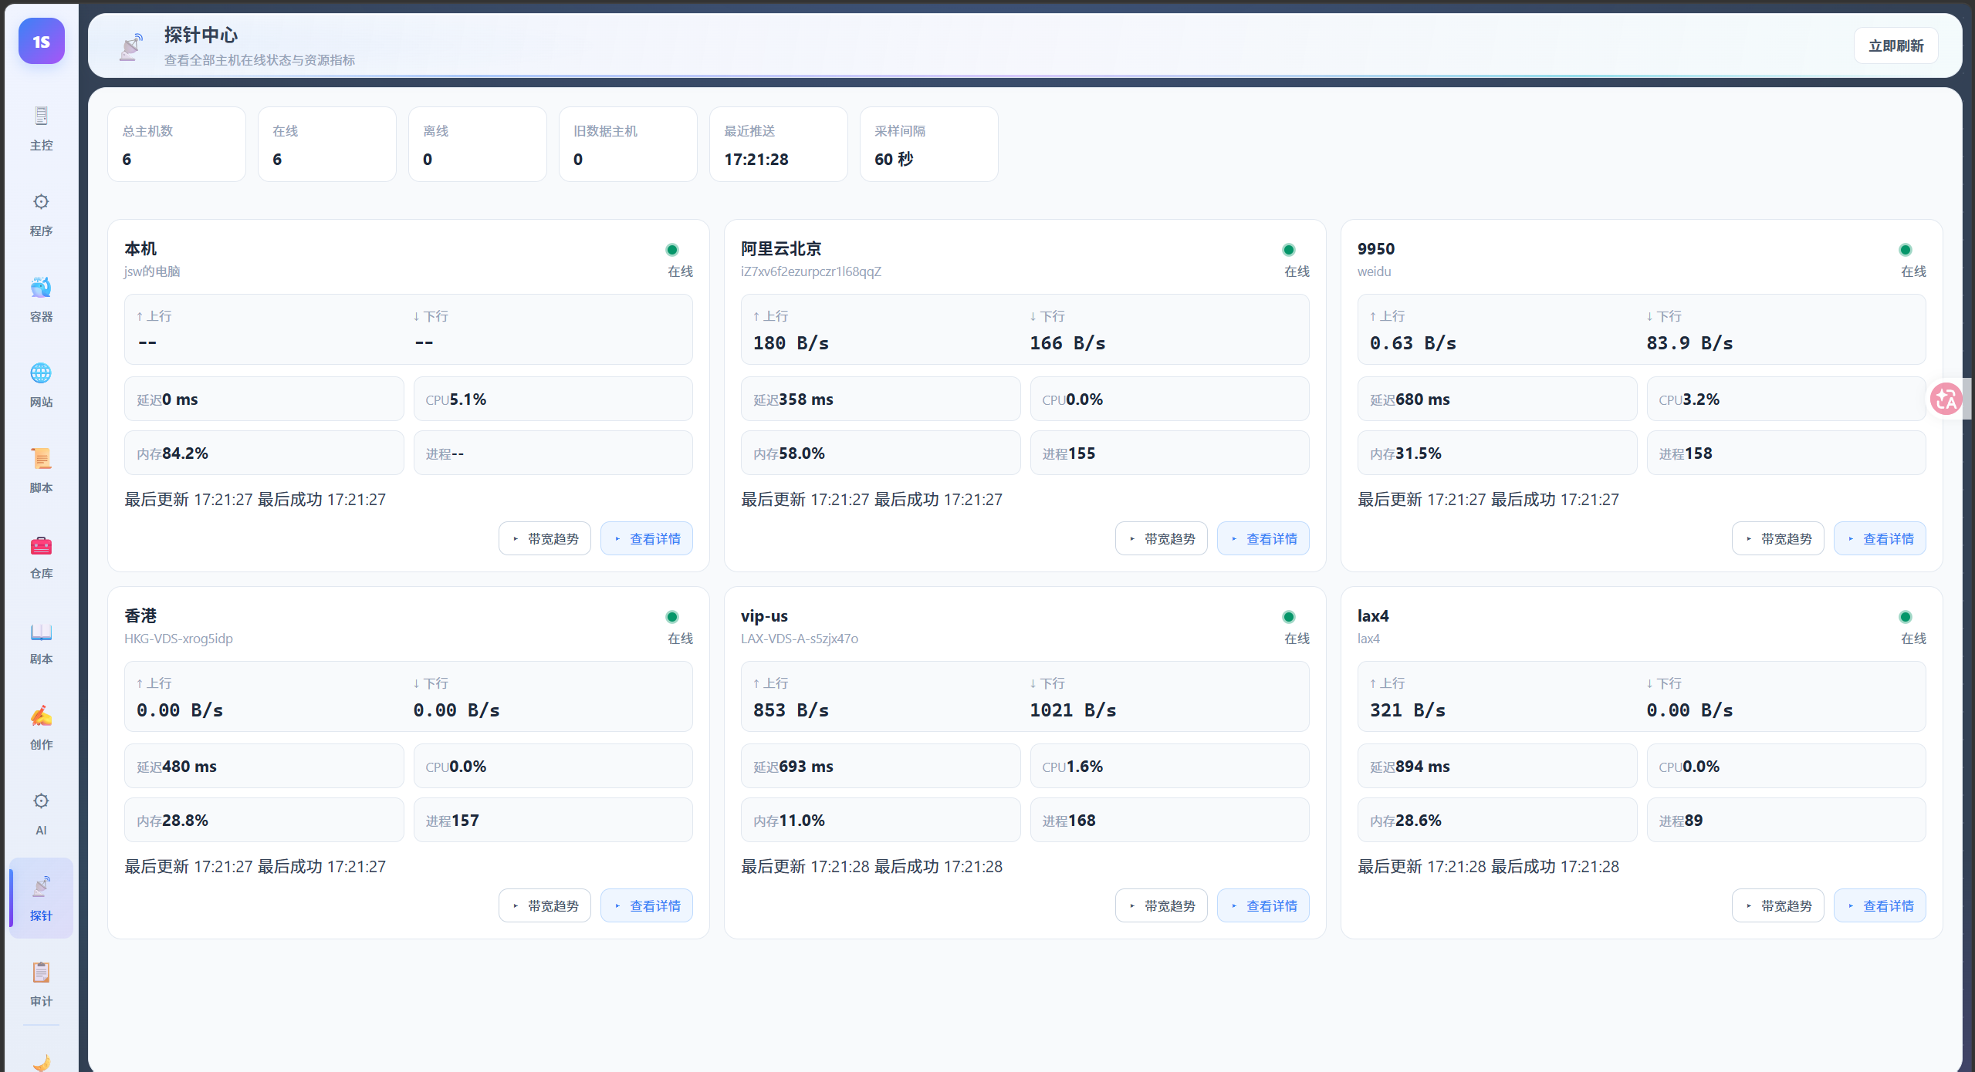Expand 带宽趋势 for 本机 host
The height and width of the screenshot is (1072, 1975).
click(545, 538)
